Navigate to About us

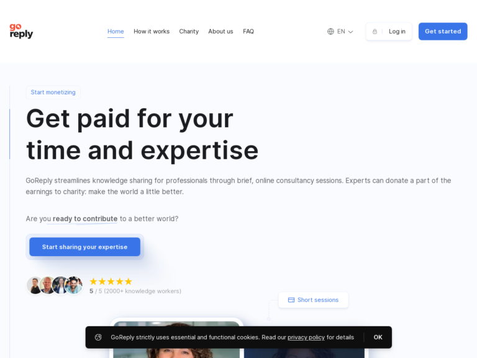click(220, 32)
